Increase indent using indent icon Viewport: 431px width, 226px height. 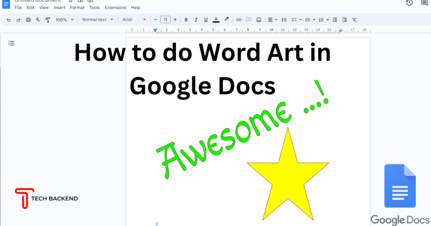point(344,20)
